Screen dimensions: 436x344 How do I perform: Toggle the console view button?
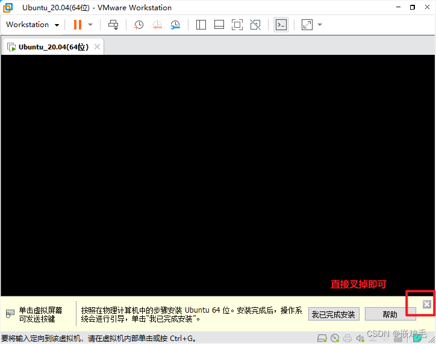[x=281, y=25]
